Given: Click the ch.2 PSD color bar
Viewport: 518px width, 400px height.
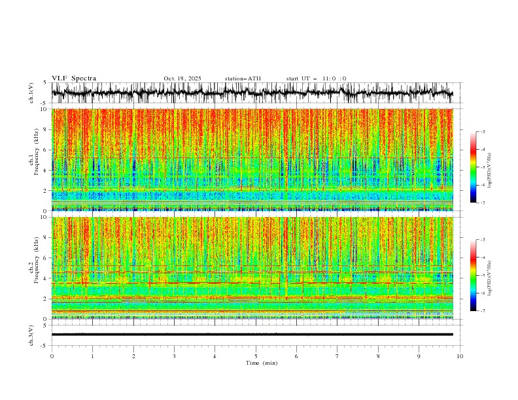Looking at the screenshot, I should tap(473, 275).
